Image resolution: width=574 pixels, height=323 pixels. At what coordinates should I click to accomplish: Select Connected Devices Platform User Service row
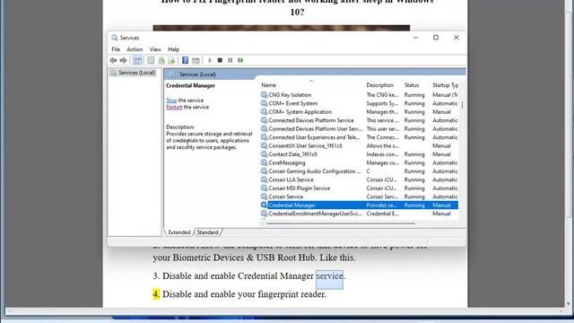tap(359, 128)
